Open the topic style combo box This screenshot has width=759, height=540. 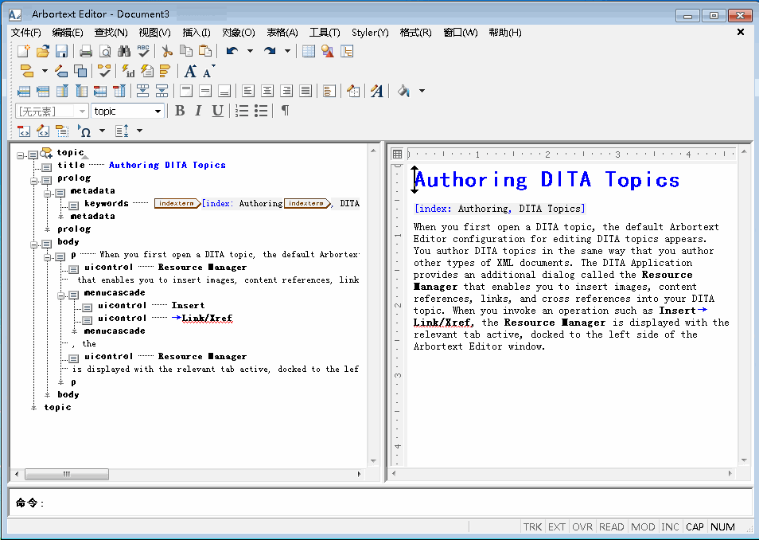pyautogui.click(x=128, y=111)
